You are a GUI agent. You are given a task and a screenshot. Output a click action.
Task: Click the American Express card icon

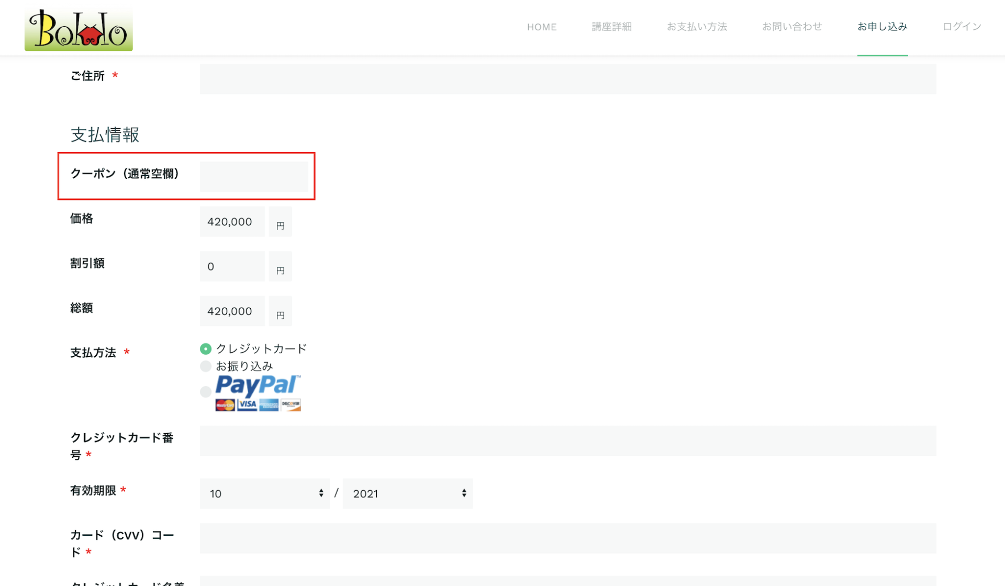coord(269,405)
